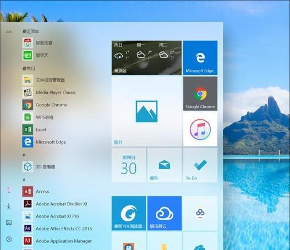Open Downloads folder in the sidebar
Screen dimensions: 290x250
click(9, 206)
